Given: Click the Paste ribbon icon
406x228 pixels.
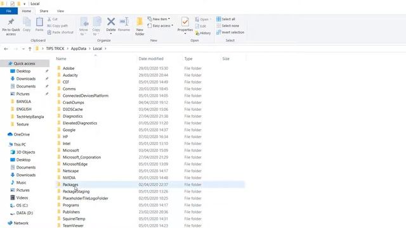Looking at the screenshot, I should pyautogui.click(x=39, y=22).
